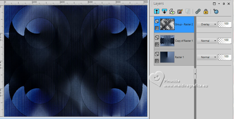The height and width of the screenshot is (119, 234).
Task: Select the Copy of Raster 1 layer name
Action: point(184,41)
